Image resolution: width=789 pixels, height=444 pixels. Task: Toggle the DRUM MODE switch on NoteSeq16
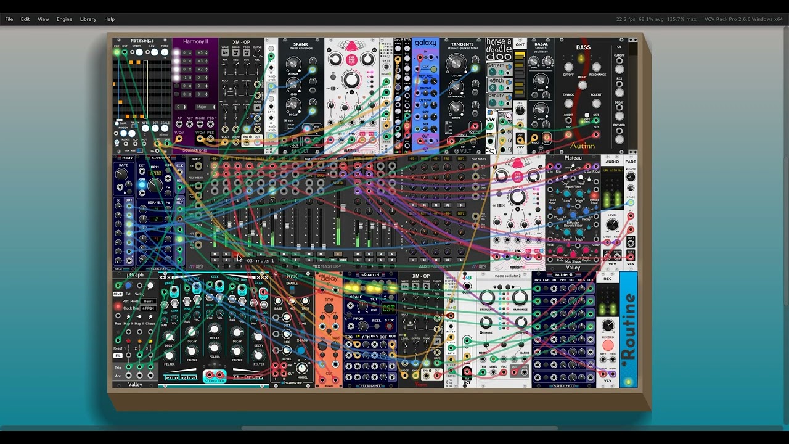click(140, 150)
